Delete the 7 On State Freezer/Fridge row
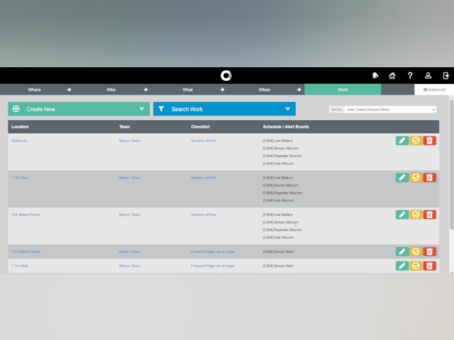 coord(429,266)
